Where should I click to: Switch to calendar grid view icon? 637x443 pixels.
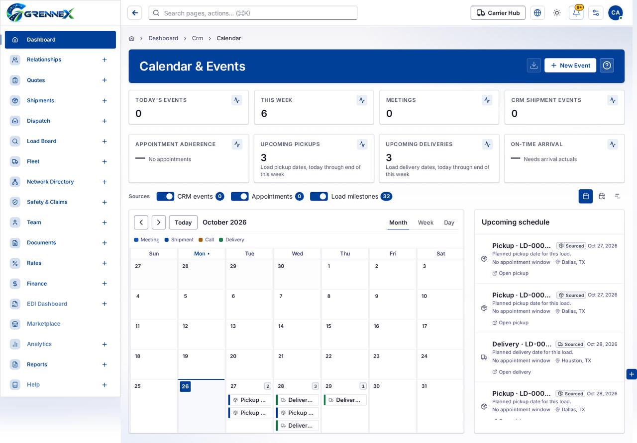pos(586,196)
